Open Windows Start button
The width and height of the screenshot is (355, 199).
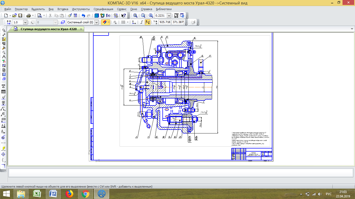coord(6,194)
